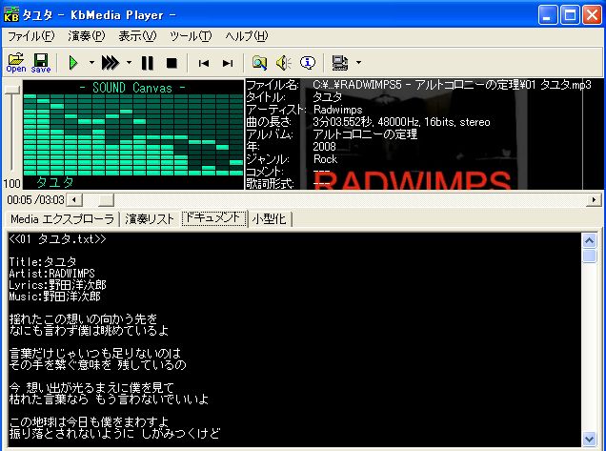Click the Title:タユタ line
The image size is (606, 451).
coord(43,262)
